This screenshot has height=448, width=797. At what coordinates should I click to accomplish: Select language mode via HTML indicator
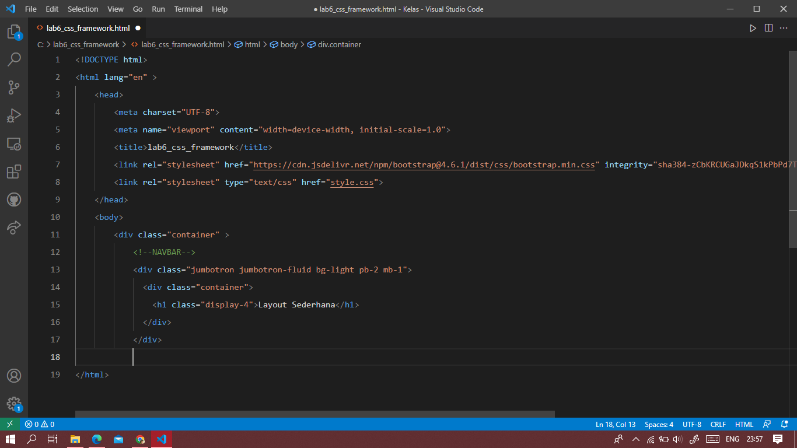[744, 424]
